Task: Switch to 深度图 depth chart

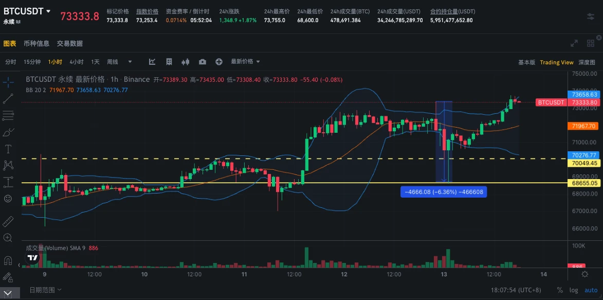Action: click(587, 62)
